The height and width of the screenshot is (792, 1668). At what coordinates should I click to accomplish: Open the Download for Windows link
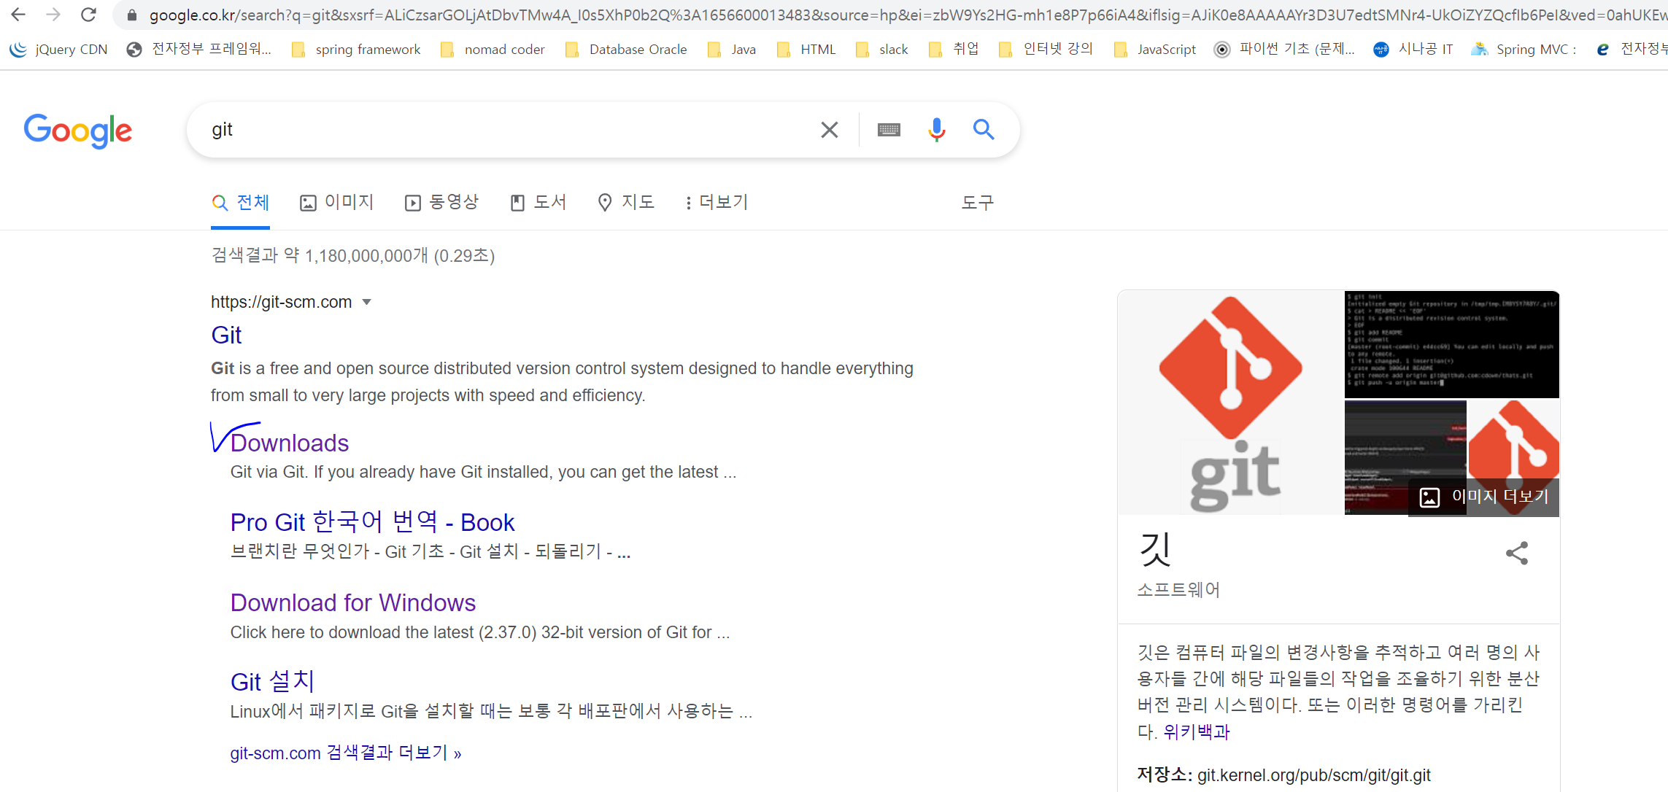353,602
